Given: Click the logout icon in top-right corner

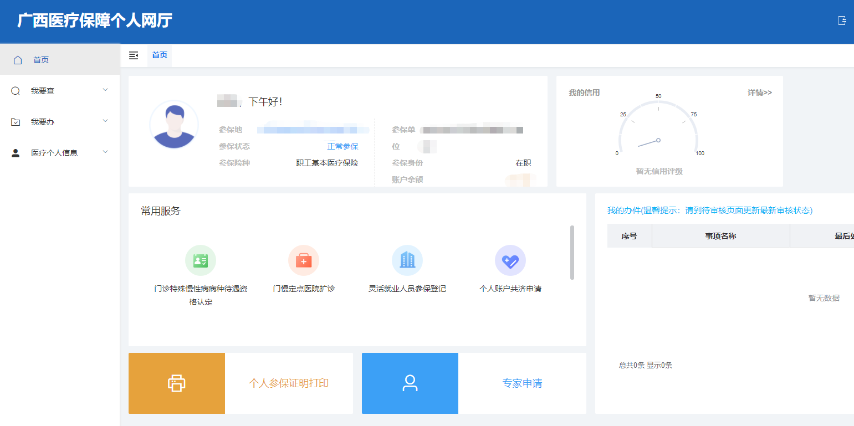Looking at the screenshot, I should point(842,20).
